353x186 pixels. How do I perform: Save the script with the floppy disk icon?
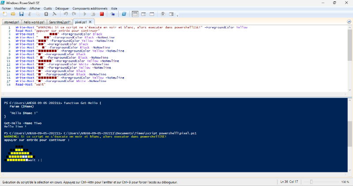(21, 14)
